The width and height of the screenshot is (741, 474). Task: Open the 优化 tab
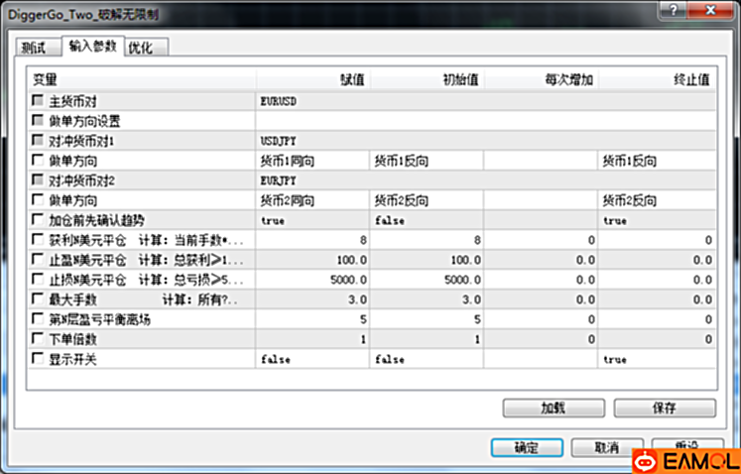coord(147,48)
